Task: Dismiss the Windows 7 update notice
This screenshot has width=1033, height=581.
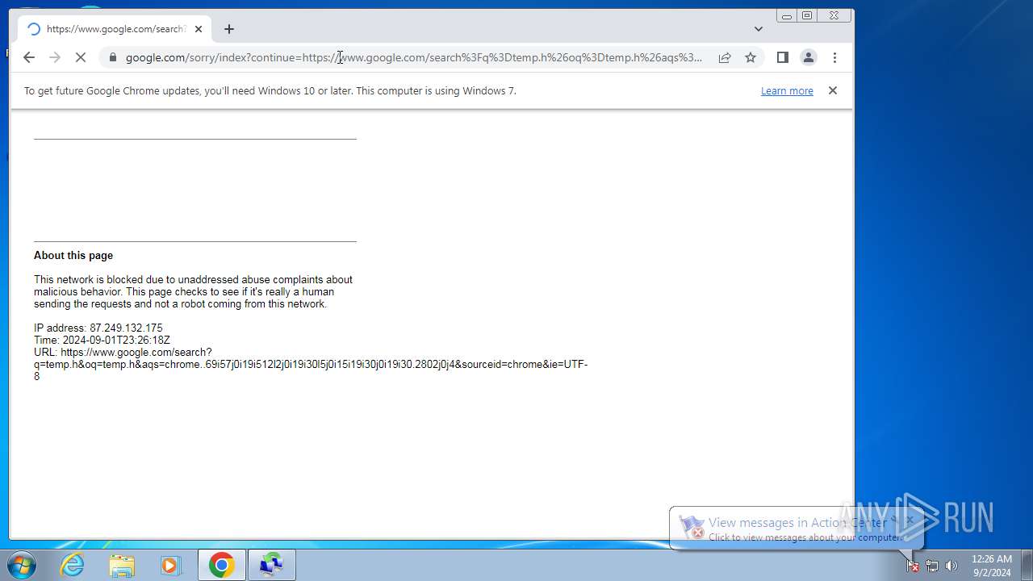Action: pyautogui.click(x=833, y=90)
